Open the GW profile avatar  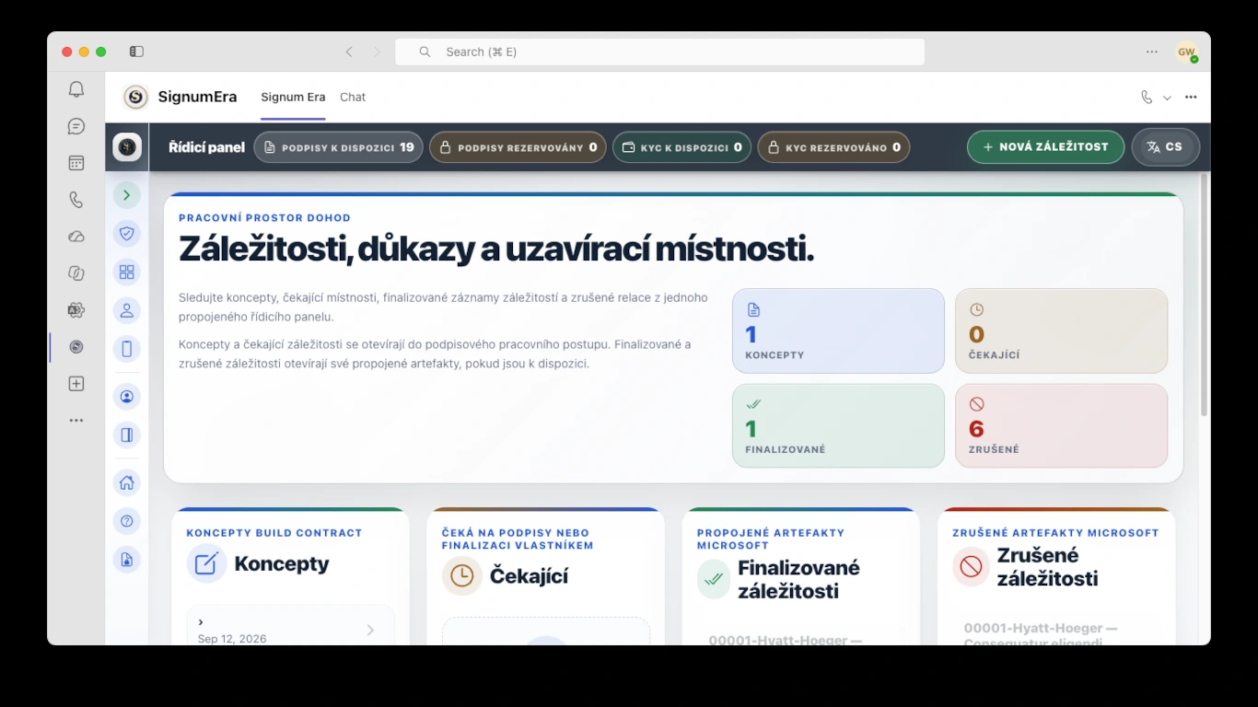click(1186, 52)
